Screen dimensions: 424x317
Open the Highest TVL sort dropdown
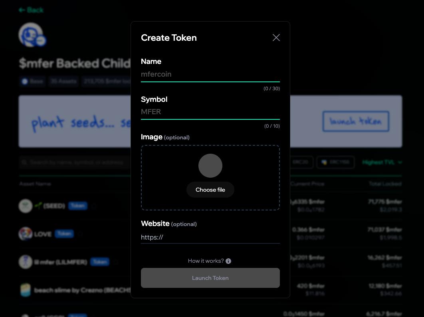point(382,162)
